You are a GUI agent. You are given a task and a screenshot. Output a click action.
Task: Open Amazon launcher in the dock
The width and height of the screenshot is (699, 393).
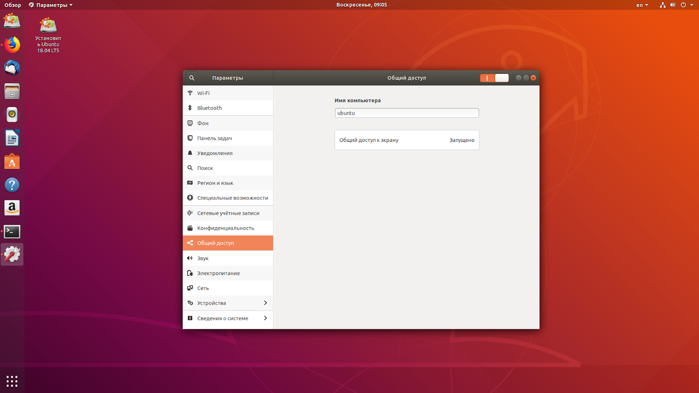[12, 208]
